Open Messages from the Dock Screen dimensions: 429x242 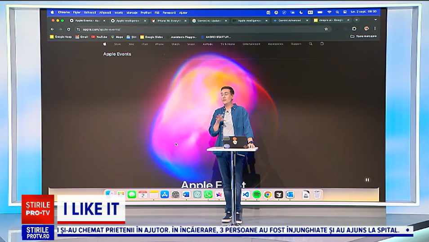point(132,194)
